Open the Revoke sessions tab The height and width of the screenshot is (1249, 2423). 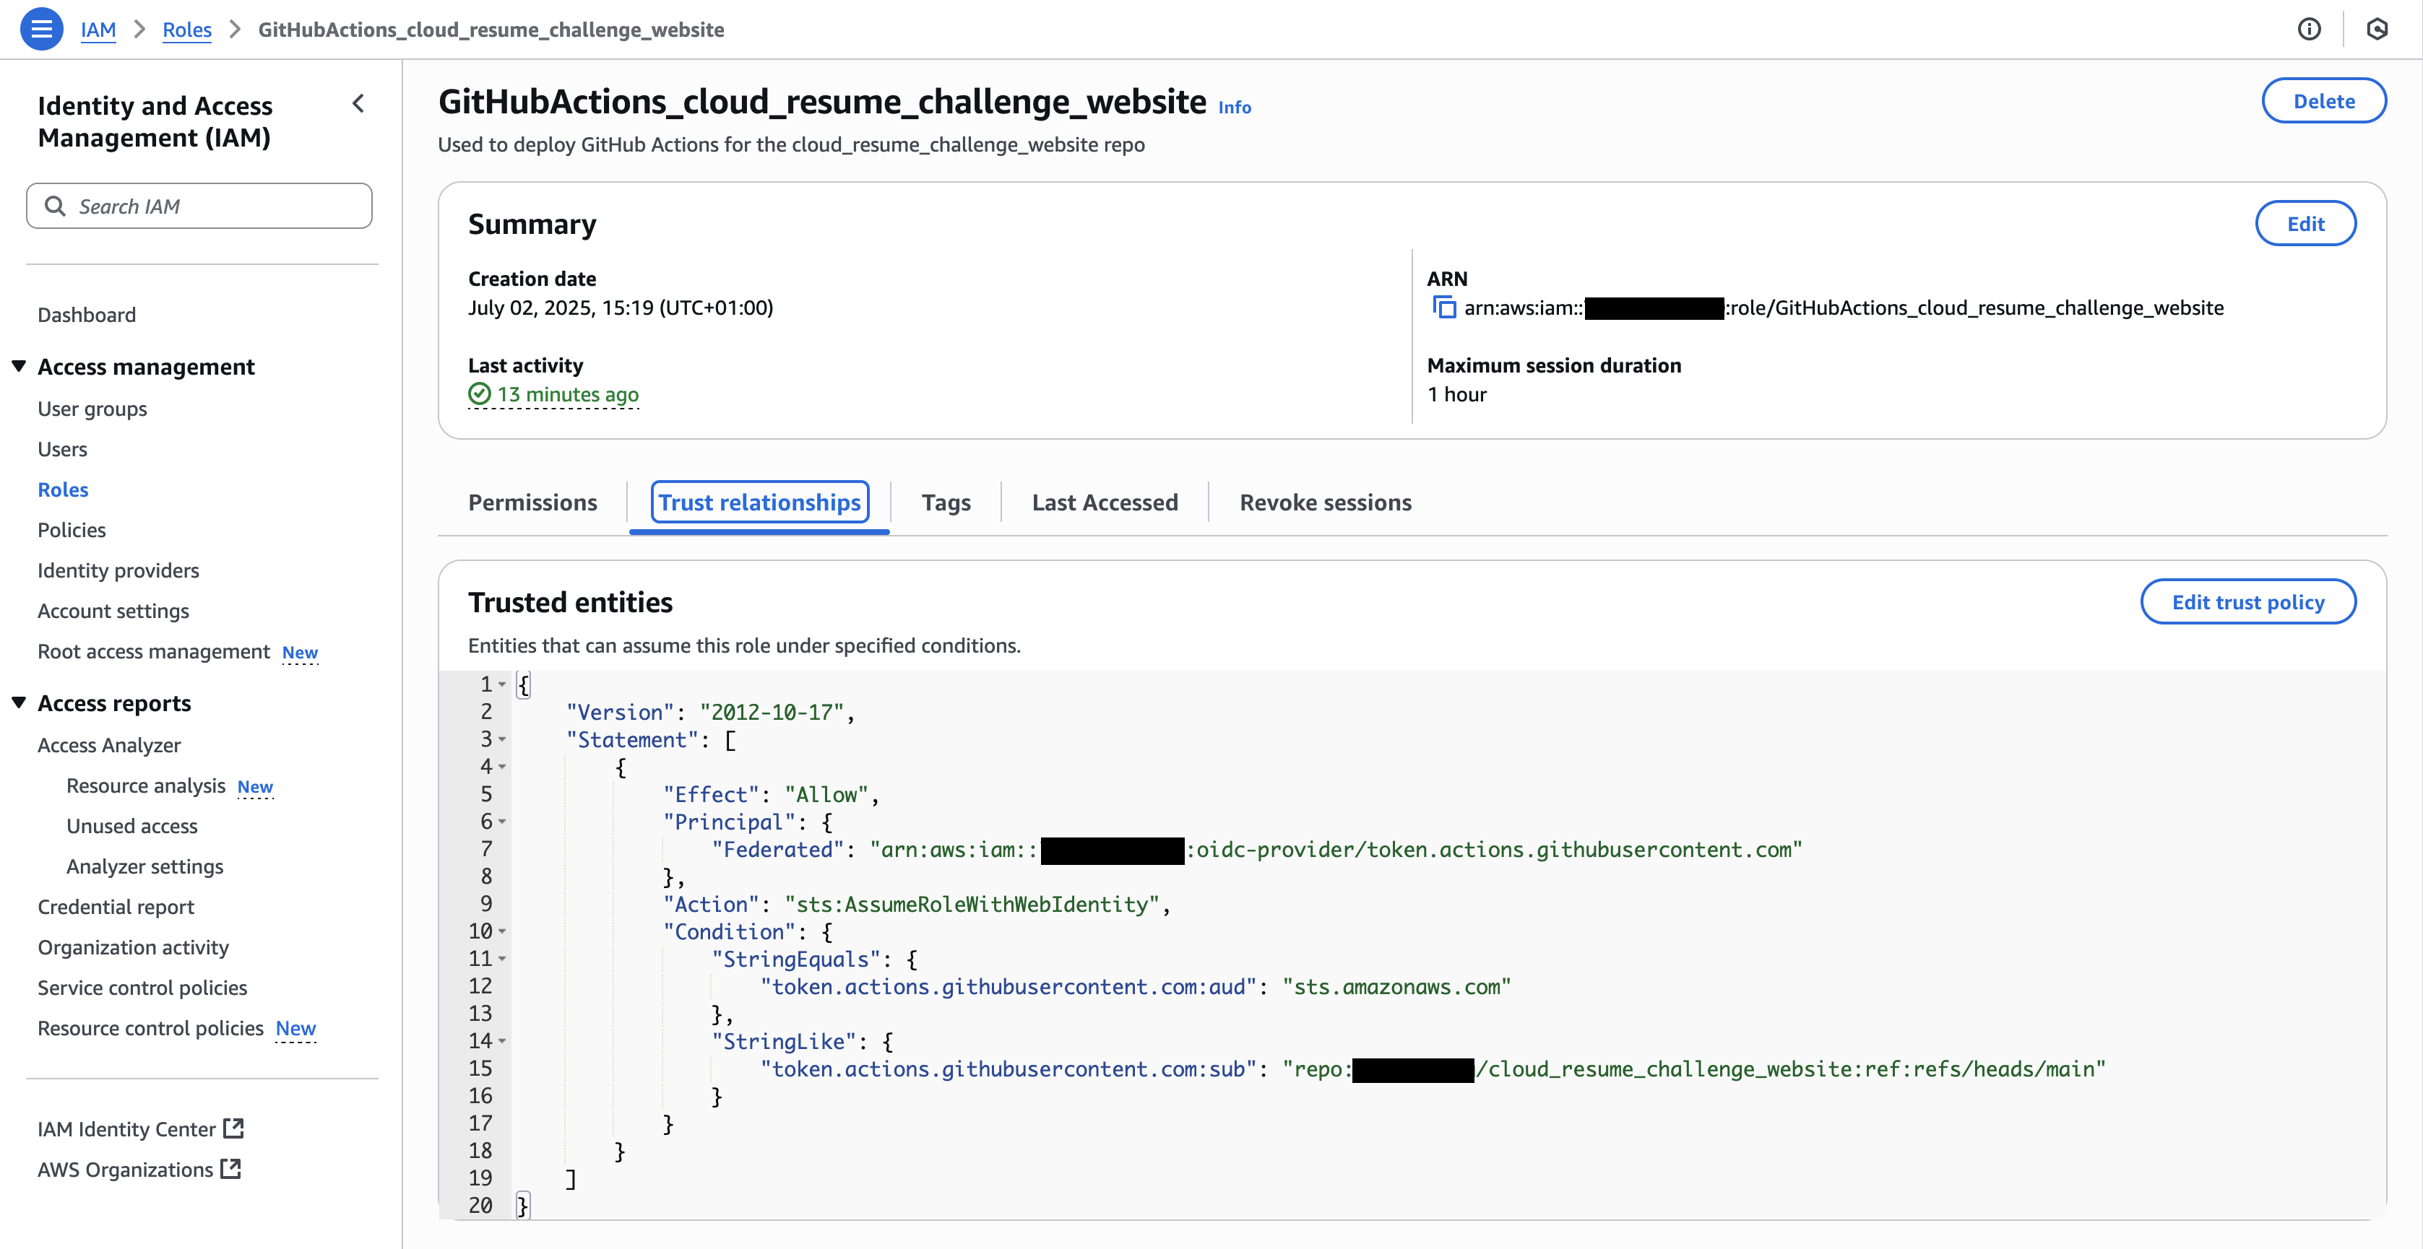(1326, 502)
